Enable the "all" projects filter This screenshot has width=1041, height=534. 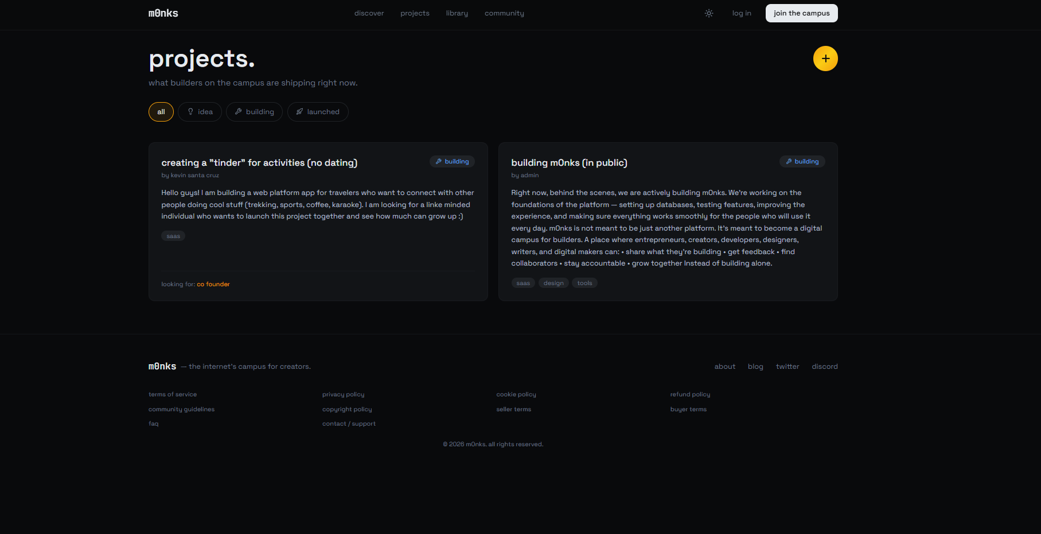161,111
